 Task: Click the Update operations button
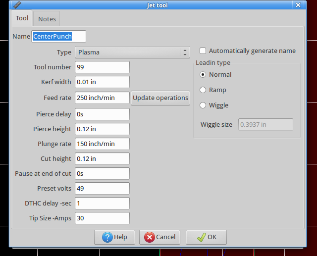(x=160, y=98)
